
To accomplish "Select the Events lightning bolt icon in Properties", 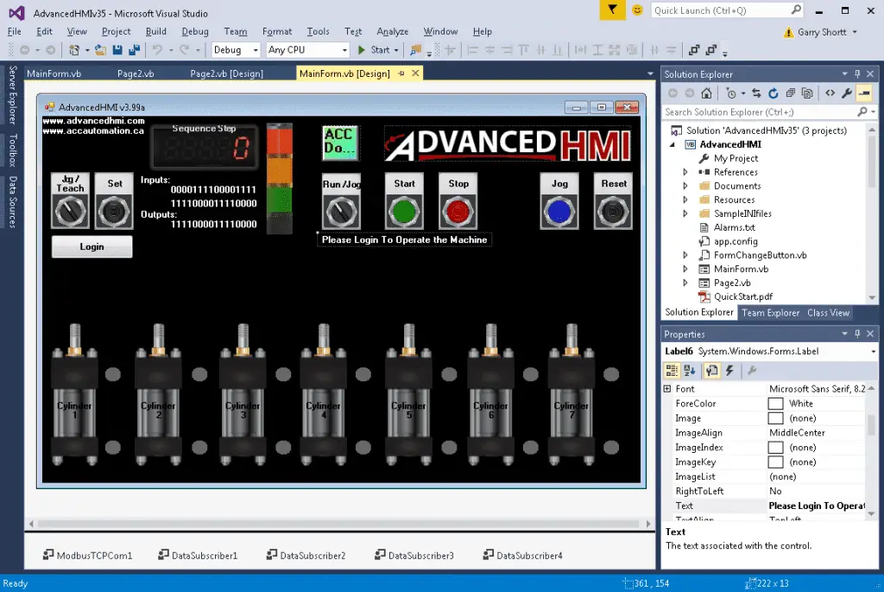I will tap(729, 371).
